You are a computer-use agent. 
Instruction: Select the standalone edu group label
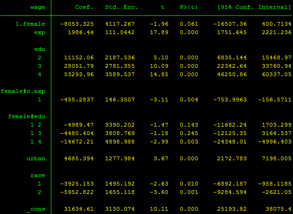point(39,49)
